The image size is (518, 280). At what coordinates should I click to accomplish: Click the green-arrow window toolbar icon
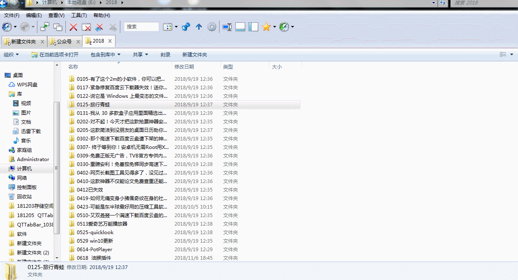45,27
